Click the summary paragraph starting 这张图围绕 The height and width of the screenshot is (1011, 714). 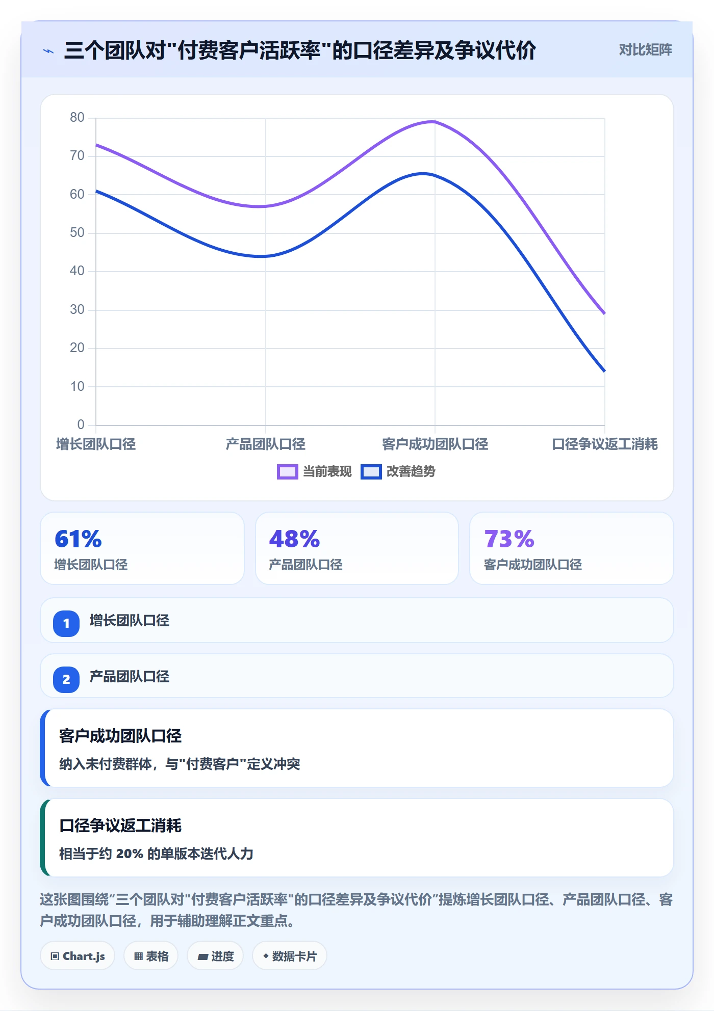[356, 910]
